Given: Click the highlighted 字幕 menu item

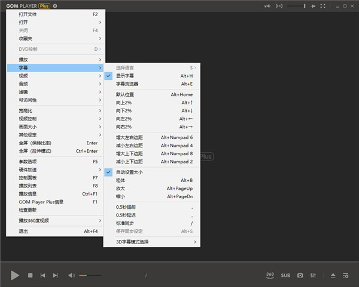Looking at the screenshot, I should (56, 67).
